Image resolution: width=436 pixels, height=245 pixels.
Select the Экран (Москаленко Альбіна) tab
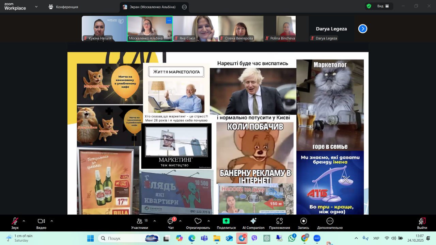[x=150, y=7]
